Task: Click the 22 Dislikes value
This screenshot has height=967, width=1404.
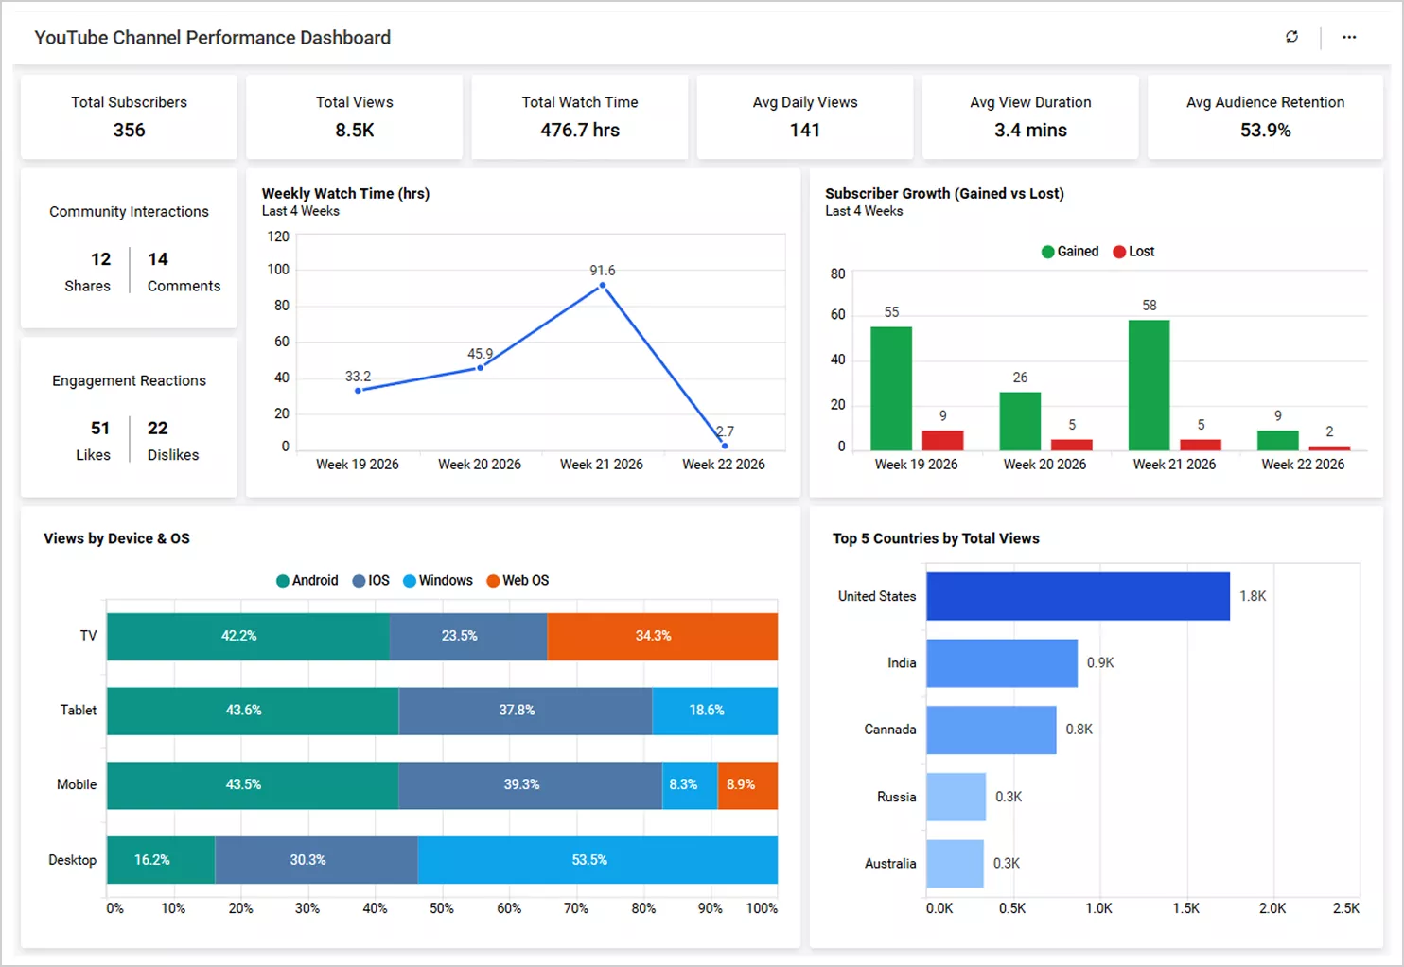Action: pos(158,429)
